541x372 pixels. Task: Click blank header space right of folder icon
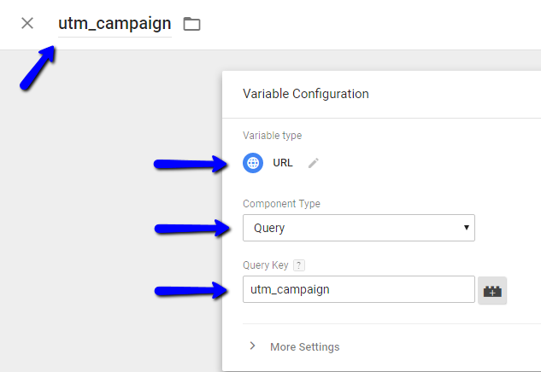click(368, 24)
